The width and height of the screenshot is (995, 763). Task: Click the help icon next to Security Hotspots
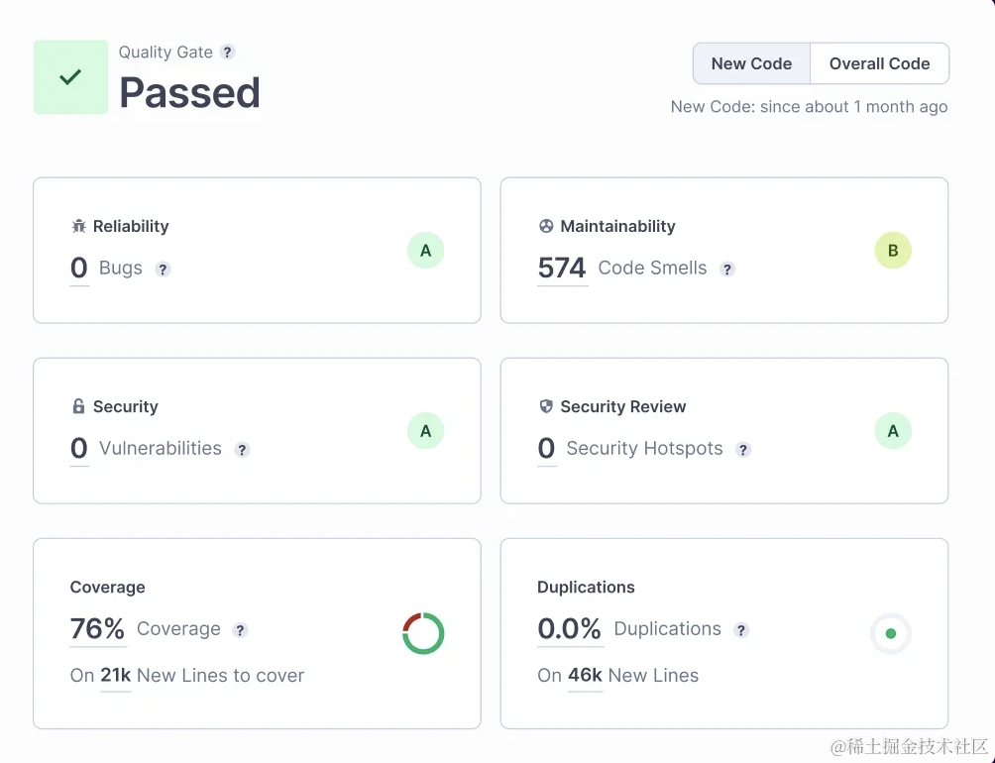(x=743, y=449)
